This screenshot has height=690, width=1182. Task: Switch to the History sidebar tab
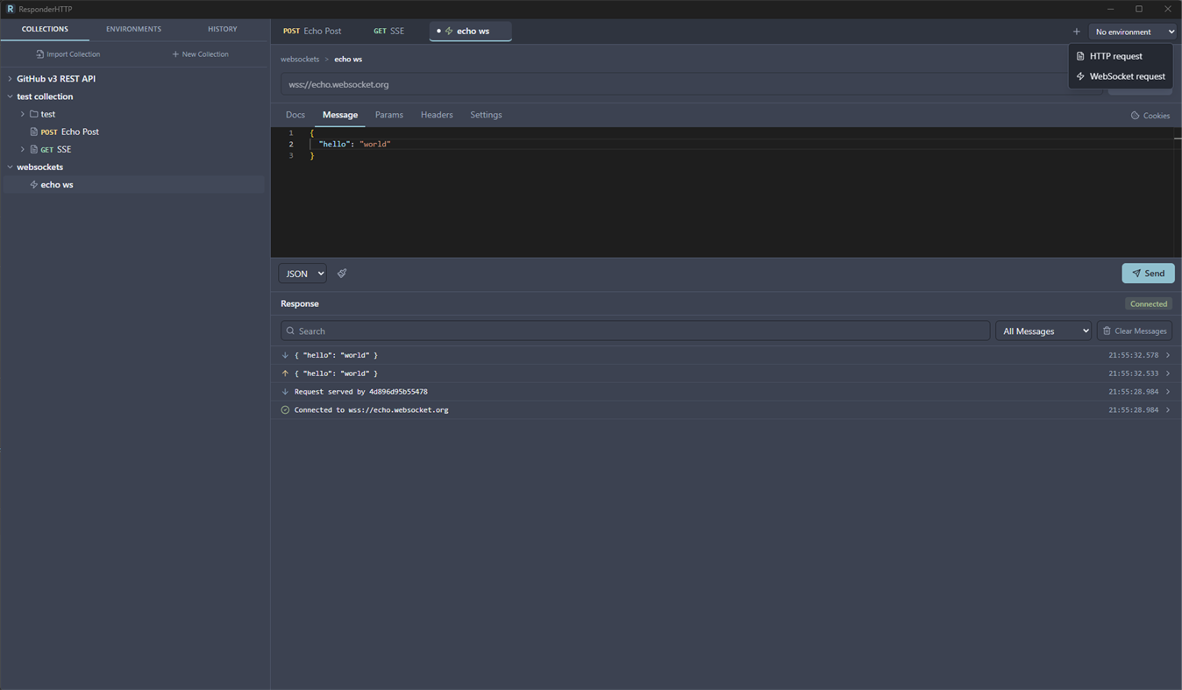[x=223, y=29]
